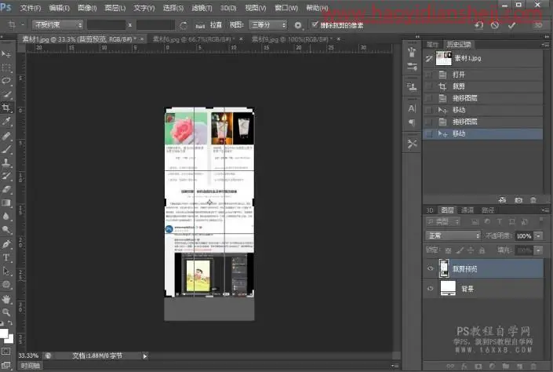Click lock all icon in Layers panel
The width and height of the screenshot is (553, 372).
click(x=482, y=250)
